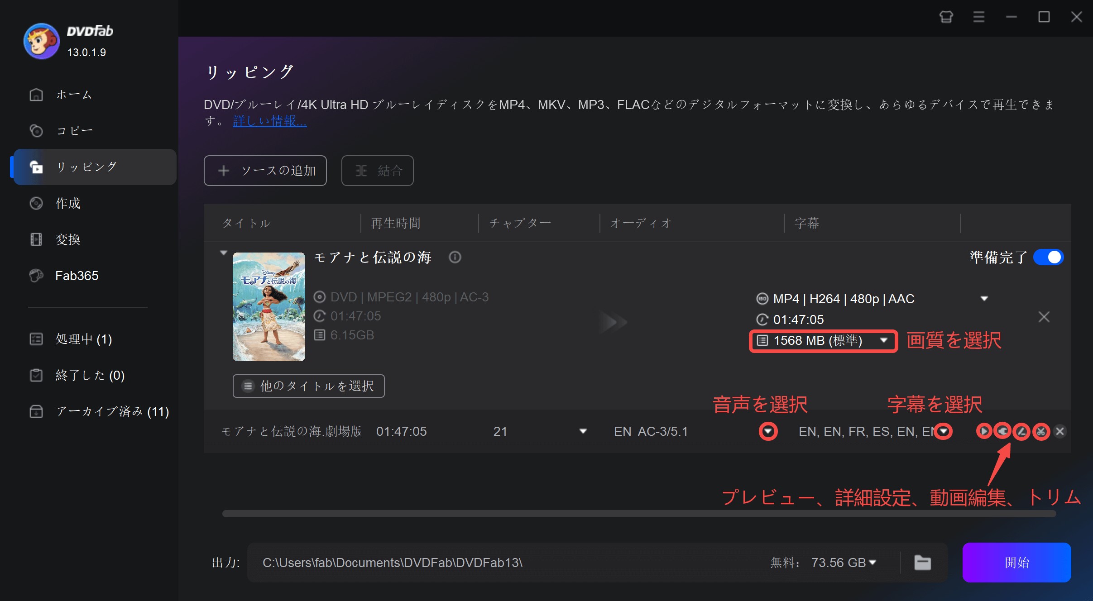This screenshot has width=1093, height=601.
Task: Click the preview play icon in title row
Action: tap(983, 431)
